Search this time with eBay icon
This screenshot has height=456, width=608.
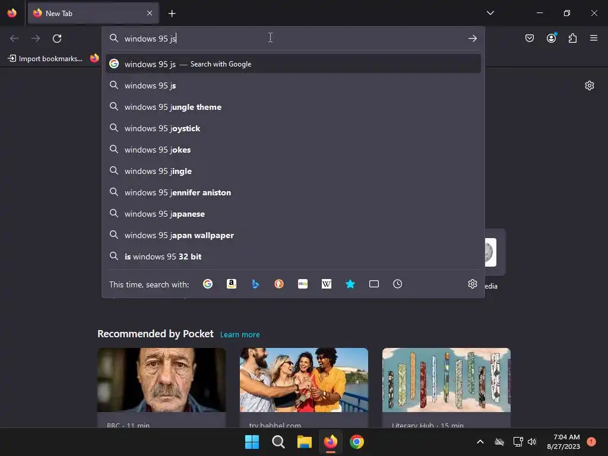[x=303, y=284]
